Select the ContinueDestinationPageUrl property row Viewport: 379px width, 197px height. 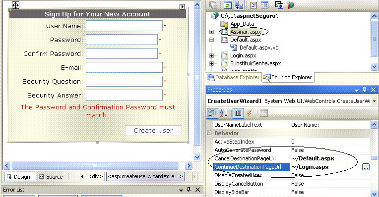[291, 167]
